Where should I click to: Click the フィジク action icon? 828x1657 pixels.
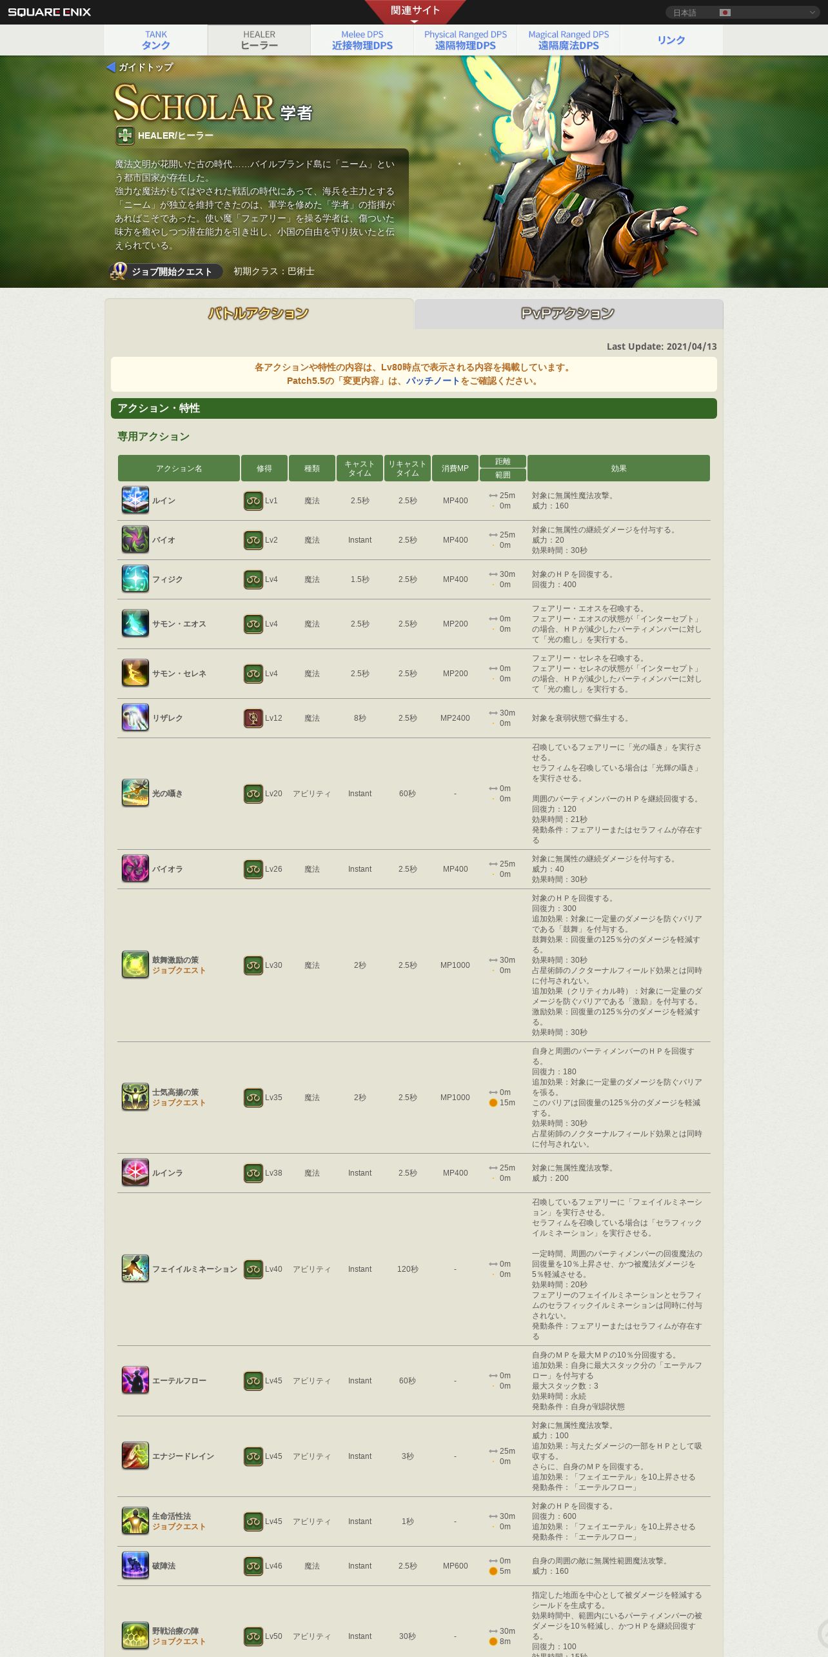click(x=135, y=579)
